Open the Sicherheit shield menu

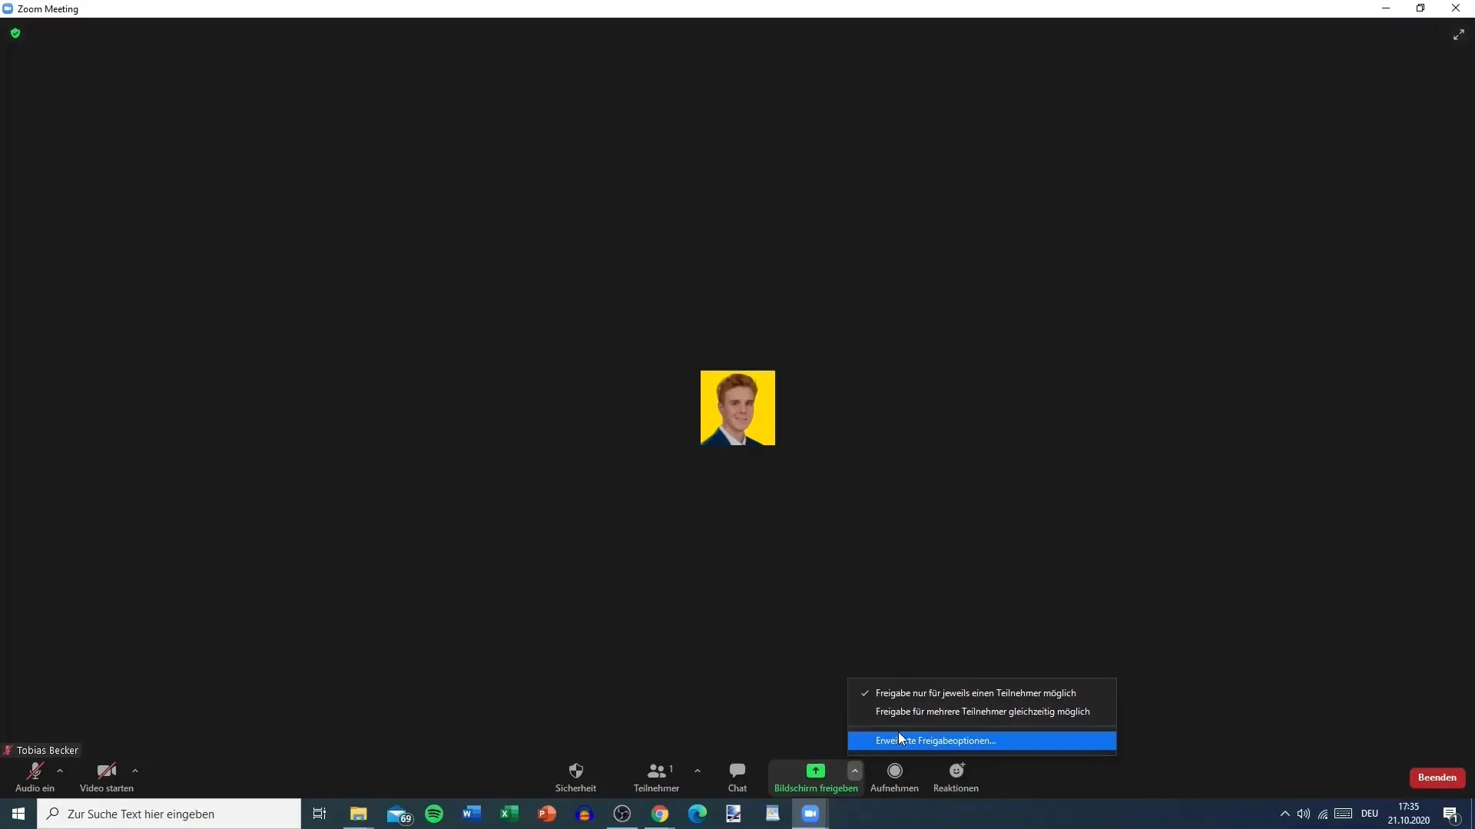[575, 777]
